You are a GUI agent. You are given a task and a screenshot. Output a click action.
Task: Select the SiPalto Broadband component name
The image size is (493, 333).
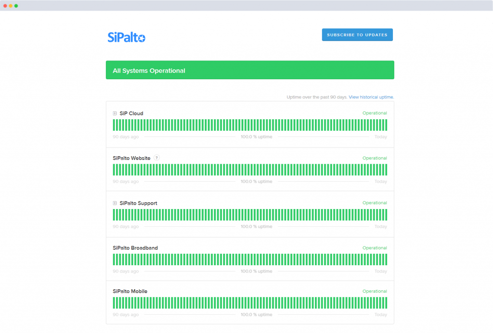click(135, 247)
